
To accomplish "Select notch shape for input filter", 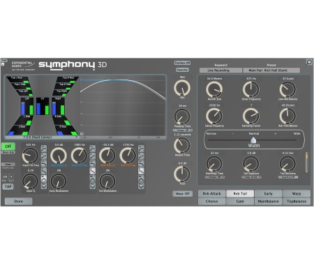I will point(44,185).
